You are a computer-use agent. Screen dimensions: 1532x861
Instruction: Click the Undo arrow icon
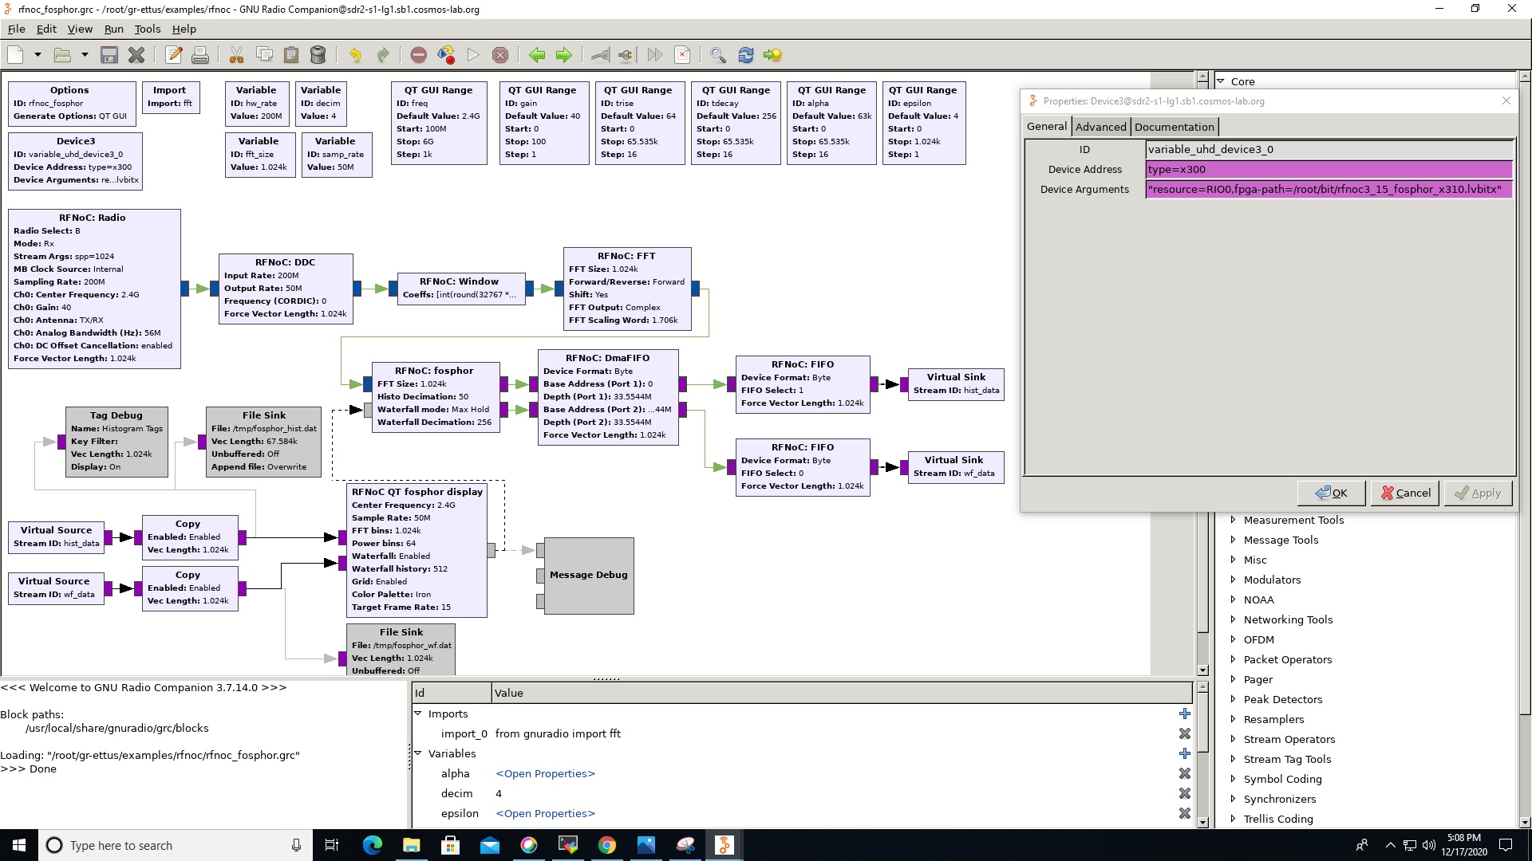click(x=355, y=55)
